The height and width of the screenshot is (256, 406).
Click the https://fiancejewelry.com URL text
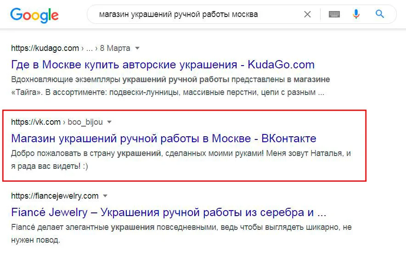(x=55, y=196)
